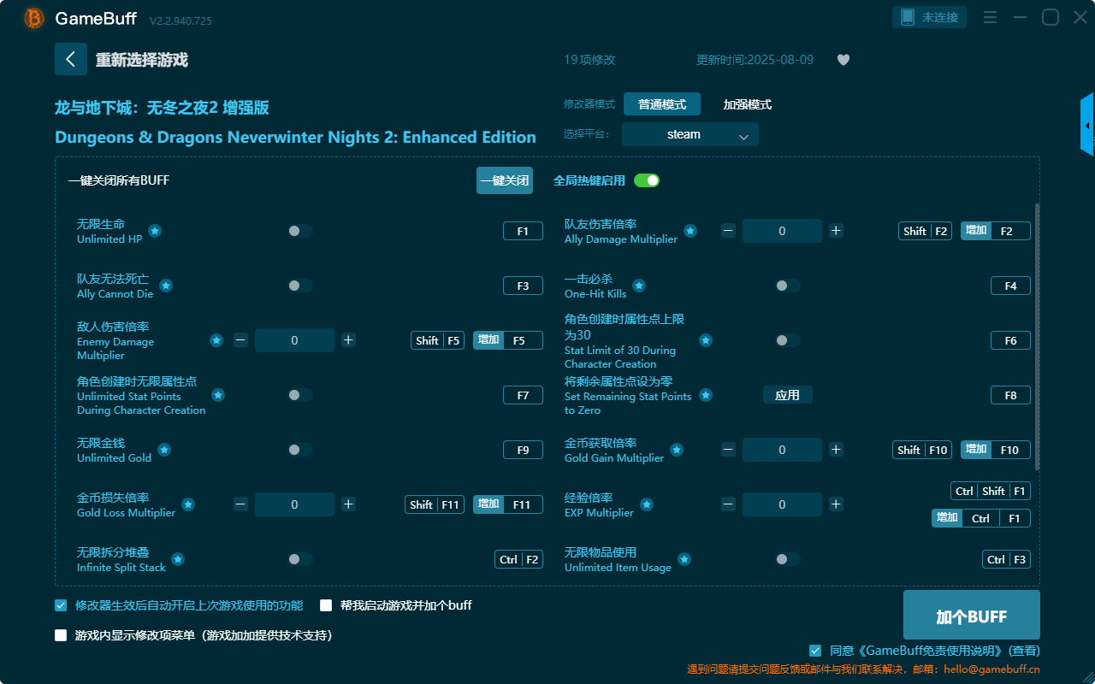Click star icon next to EXP Multiplier
Screen dimensions: 1095x684
647,504
